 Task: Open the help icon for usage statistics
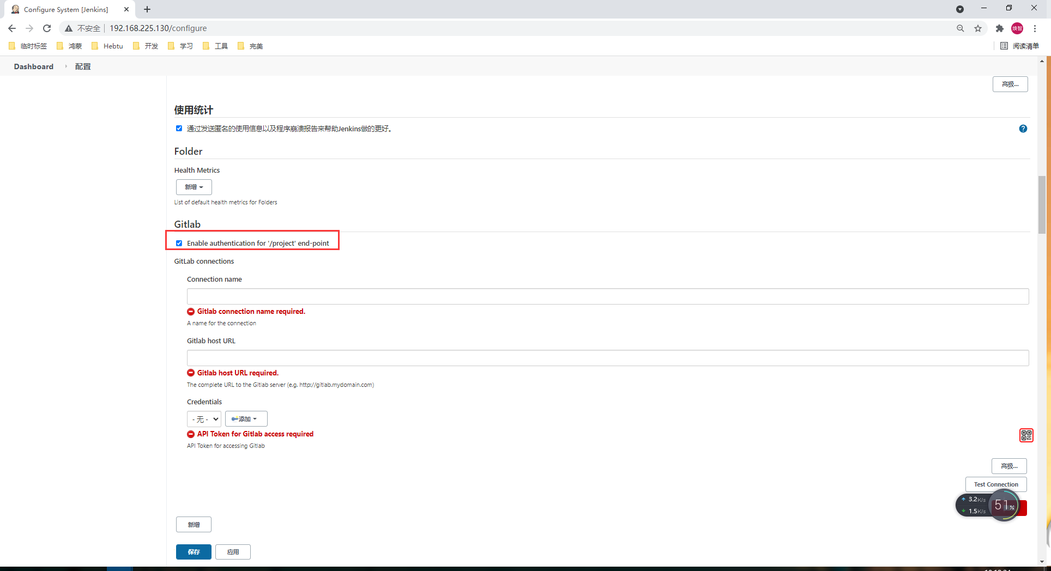[x=1023, y=129]
